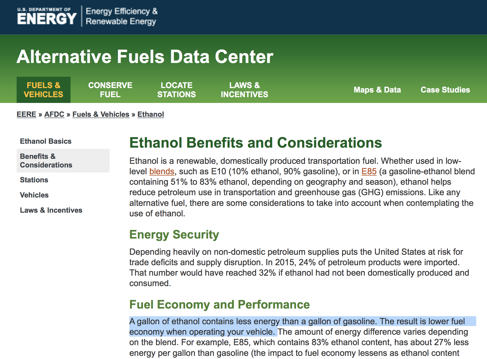Click the Ethanol breadcrumb link
This screenshot has width=487, height=359.
(151, 114)
